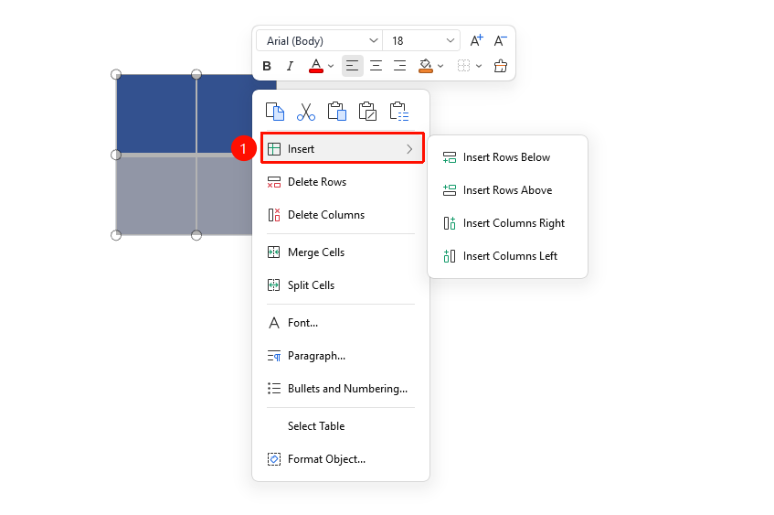Click the Paragraph pilcrow icon
The image size is (774, 515).
[274, 356]
